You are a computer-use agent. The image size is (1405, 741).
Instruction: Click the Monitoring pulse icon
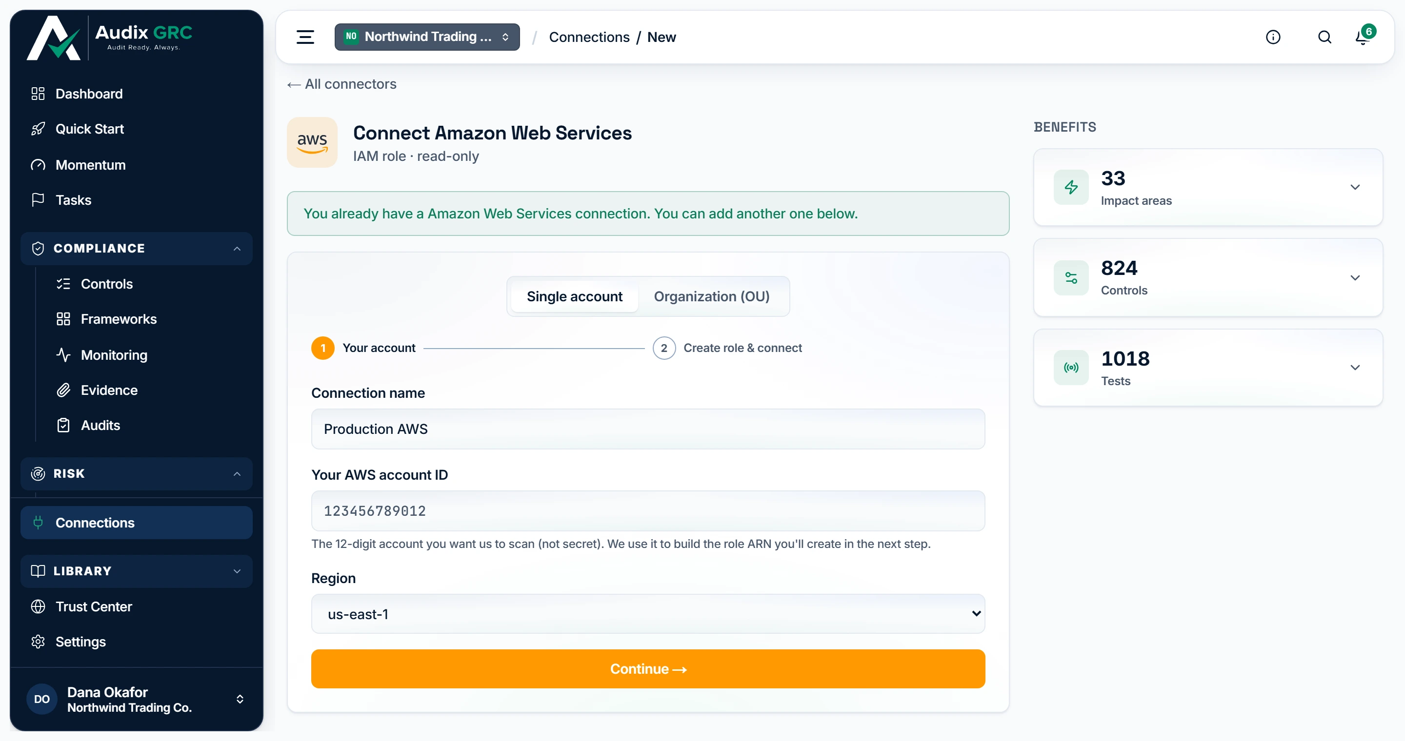tap(63, 355)
